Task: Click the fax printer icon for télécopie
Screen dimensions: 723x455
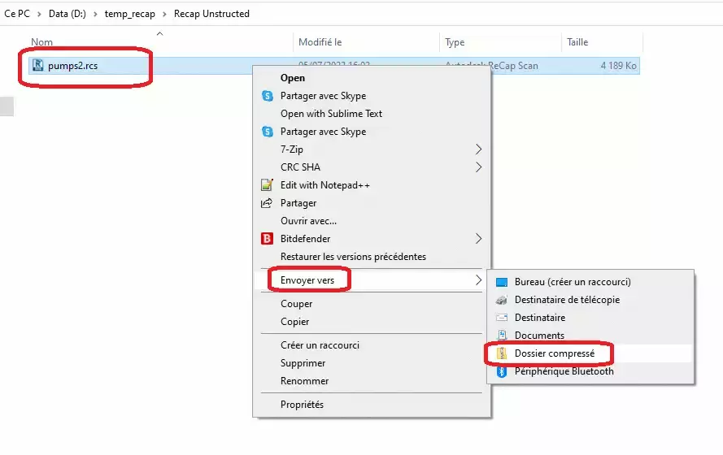Action: [x=501, y=300]
